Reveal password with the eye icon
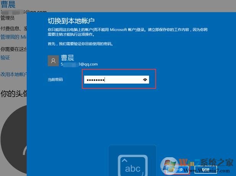This screenshot has height=176, width=236. point(145,80)
